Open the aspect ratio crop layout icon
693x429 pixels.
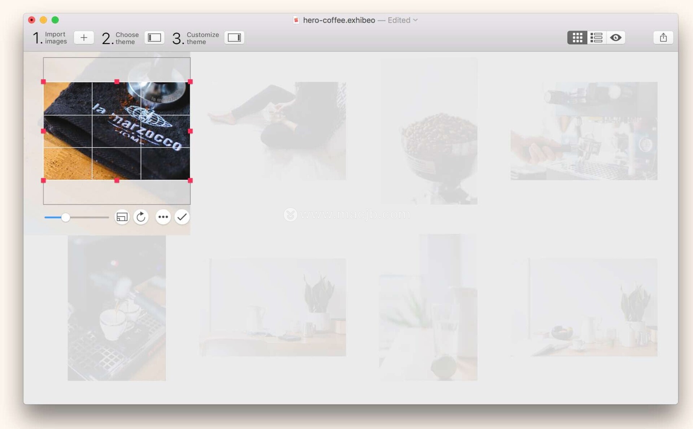pyautogui.click(x=122, y=217)
